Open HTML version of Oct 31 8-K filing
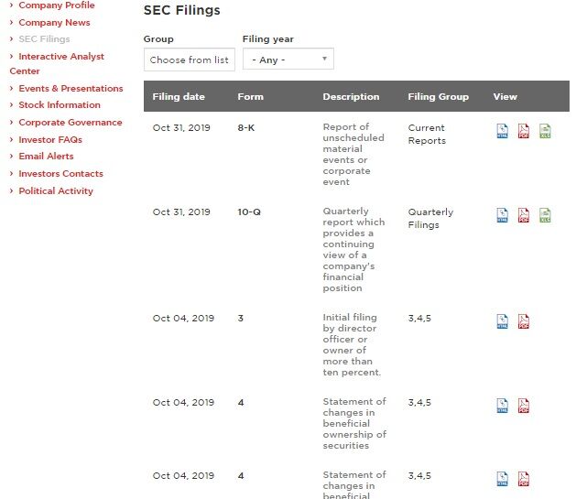 tap(502, 131)
